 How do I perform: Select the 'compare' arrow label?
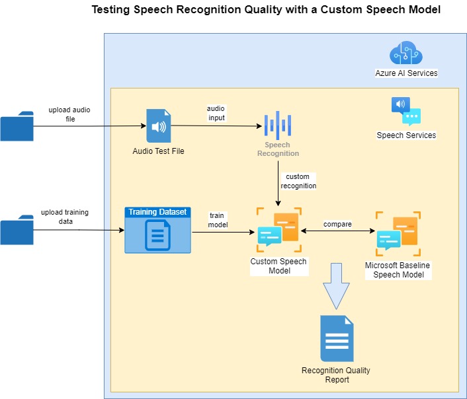coord(337,224)
